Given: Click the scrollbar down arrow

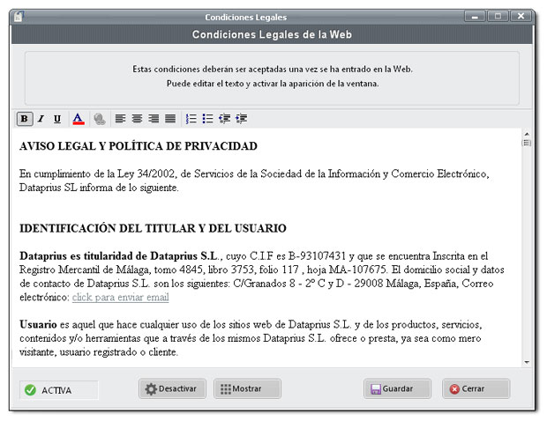Looking at the screenshot, I should tap(527, 363).
